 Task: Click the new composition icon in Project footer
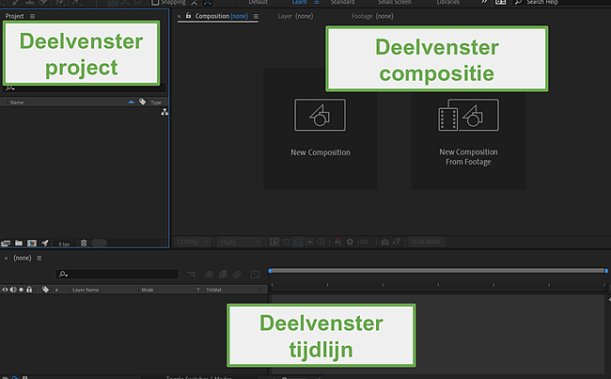32,244
